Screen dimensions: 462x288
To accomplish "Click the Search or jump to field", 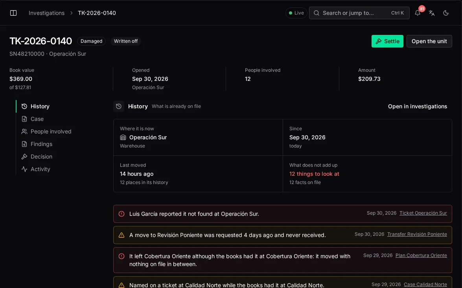I will (359, 13).
